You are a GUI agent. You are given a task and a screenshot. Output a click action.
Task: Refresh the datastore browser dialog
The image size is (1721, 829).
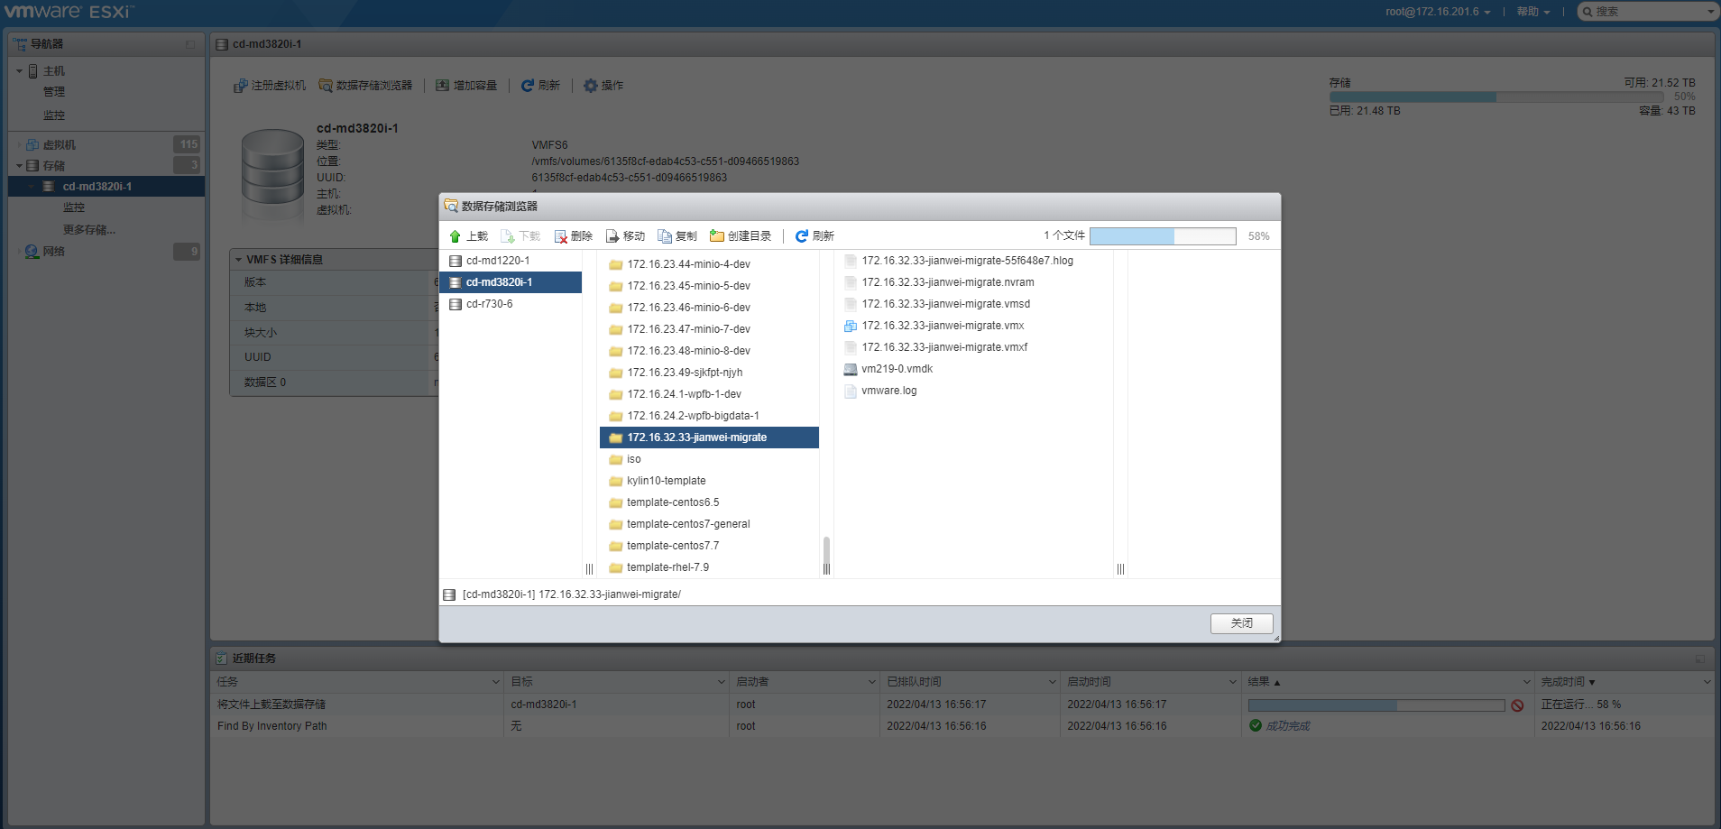tap(814, 236)
